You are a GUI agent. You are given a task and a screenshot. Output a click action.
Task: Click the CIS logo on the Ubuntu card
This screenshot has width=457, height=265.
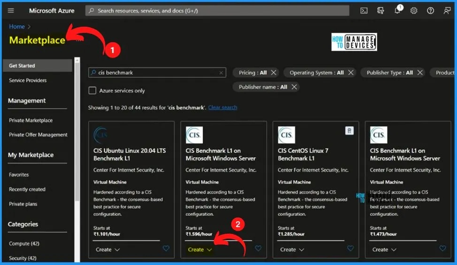click(x=101, y=135)
